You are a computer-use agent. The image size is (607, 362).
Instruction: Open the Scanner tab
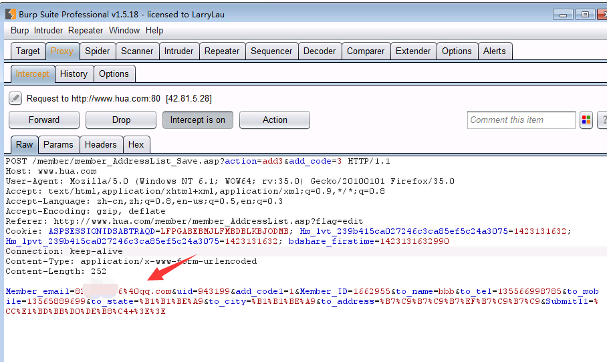click(137, 51)
